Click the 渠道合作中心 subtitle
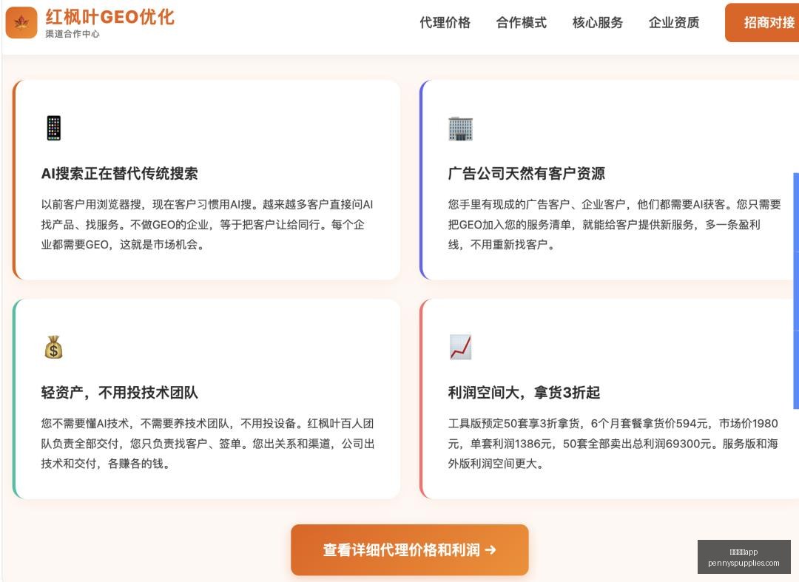Viewport: 799px width, 582px height. [73, 34]
